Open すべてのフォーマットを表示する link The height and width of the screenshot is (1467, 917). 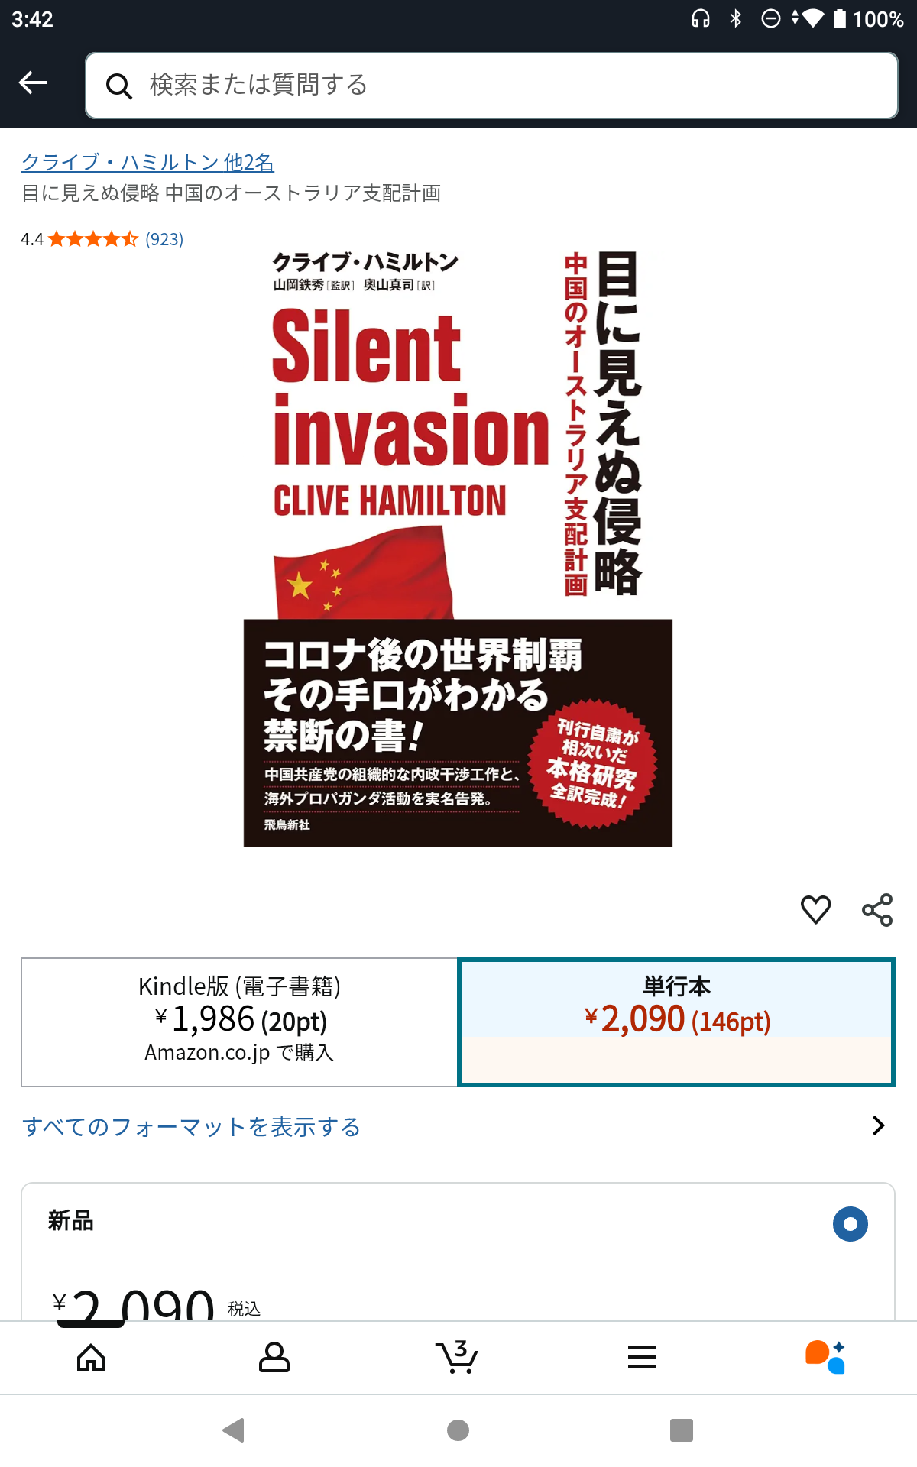192,1126
